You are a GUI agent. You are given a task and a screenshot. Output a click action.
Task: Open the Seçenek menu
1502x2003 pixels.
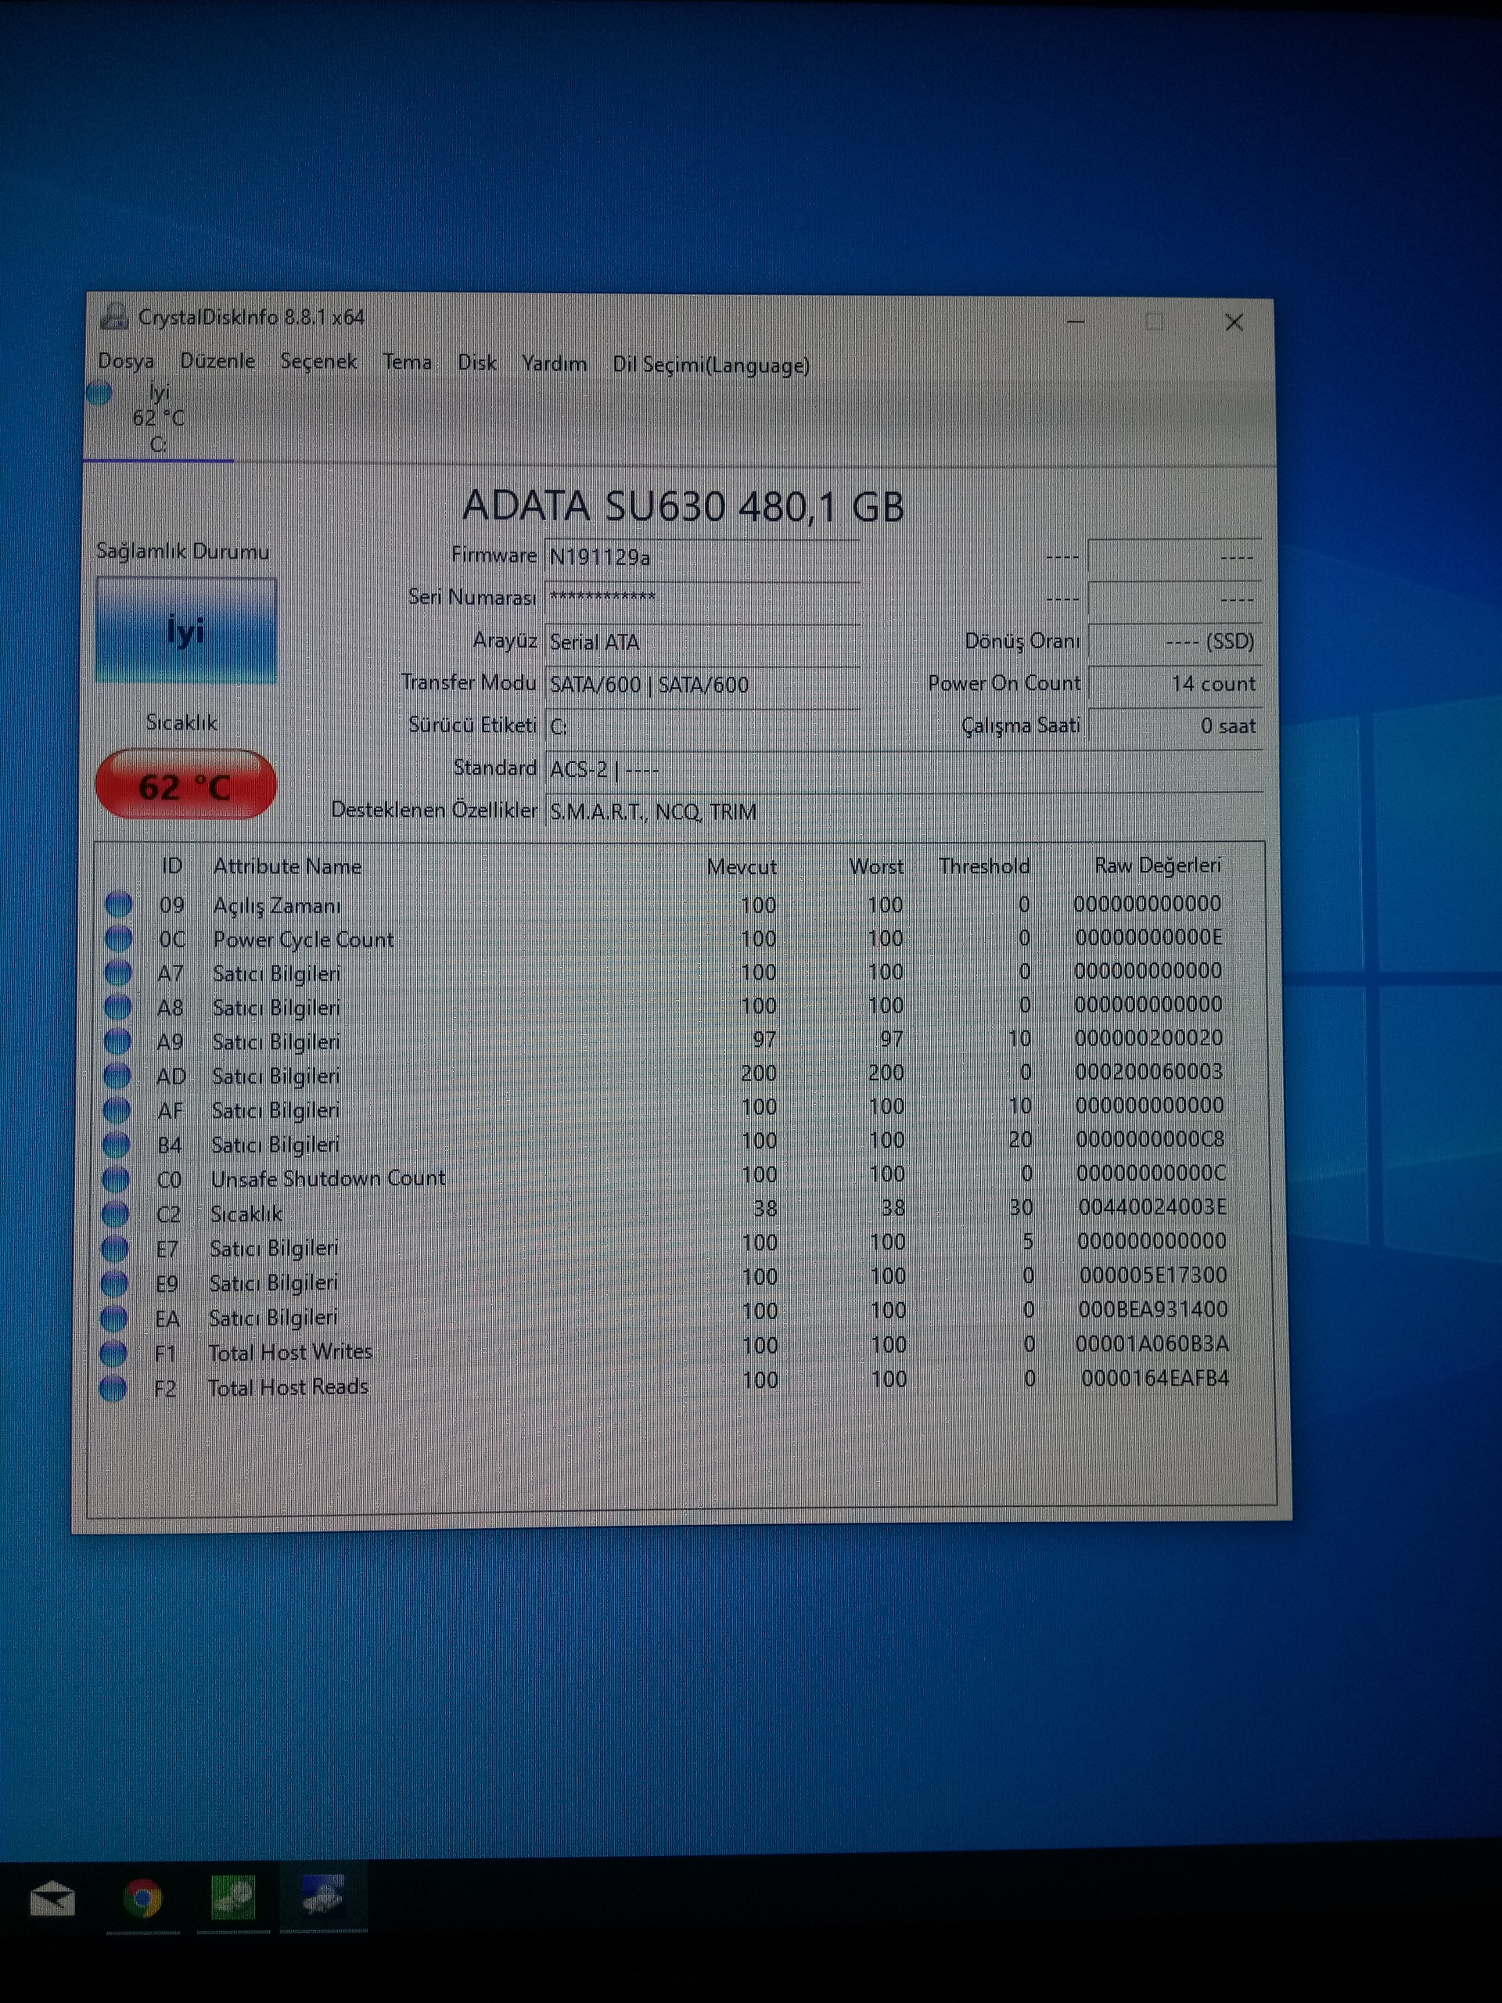[318, 361]
